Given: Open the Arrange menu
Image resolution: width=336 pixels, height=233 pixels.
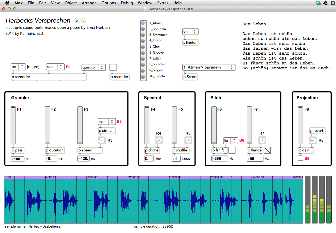Looking at the screenshot, I should coord(89,3).
